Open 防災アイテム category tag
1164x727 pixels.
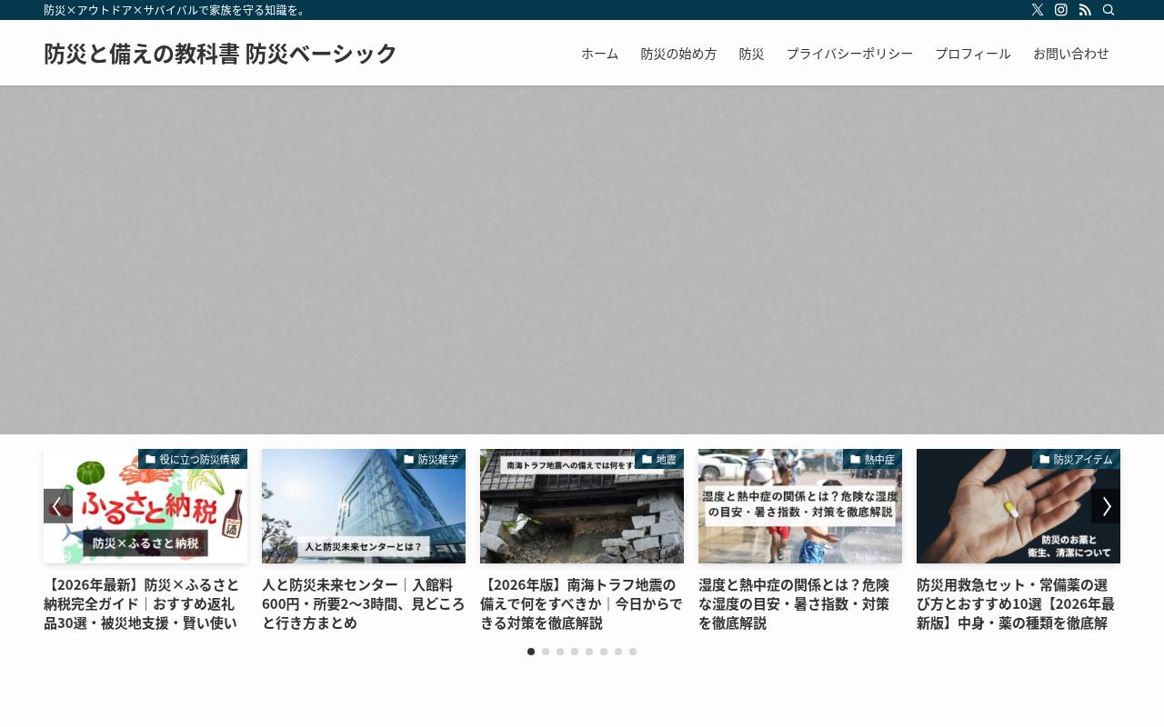click(x=1076, y=459)
